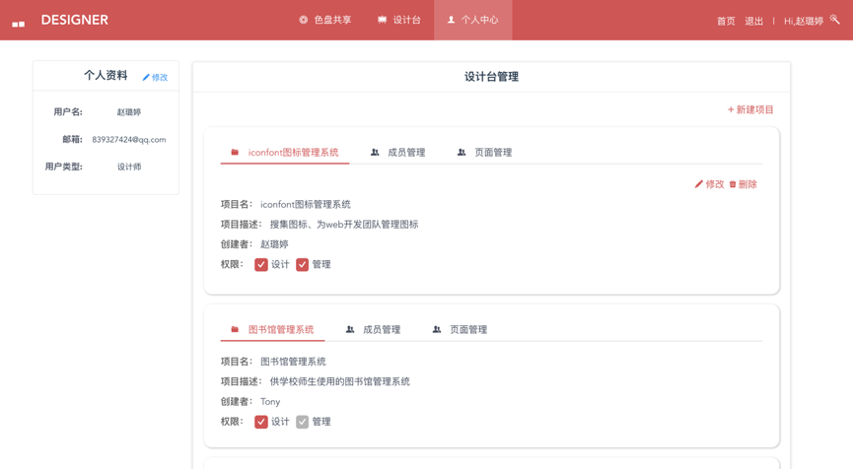The height and width of the screenshot is (469, 853).
Task: Click the members icon in the 图书馆 成员管理 tab
Action: pos(350,329)
